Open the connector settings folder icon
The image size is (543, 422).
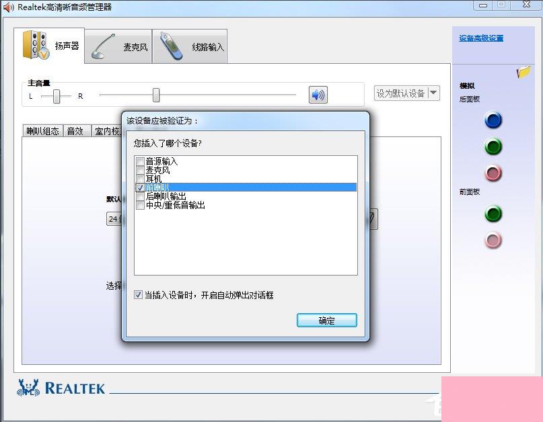523,72
